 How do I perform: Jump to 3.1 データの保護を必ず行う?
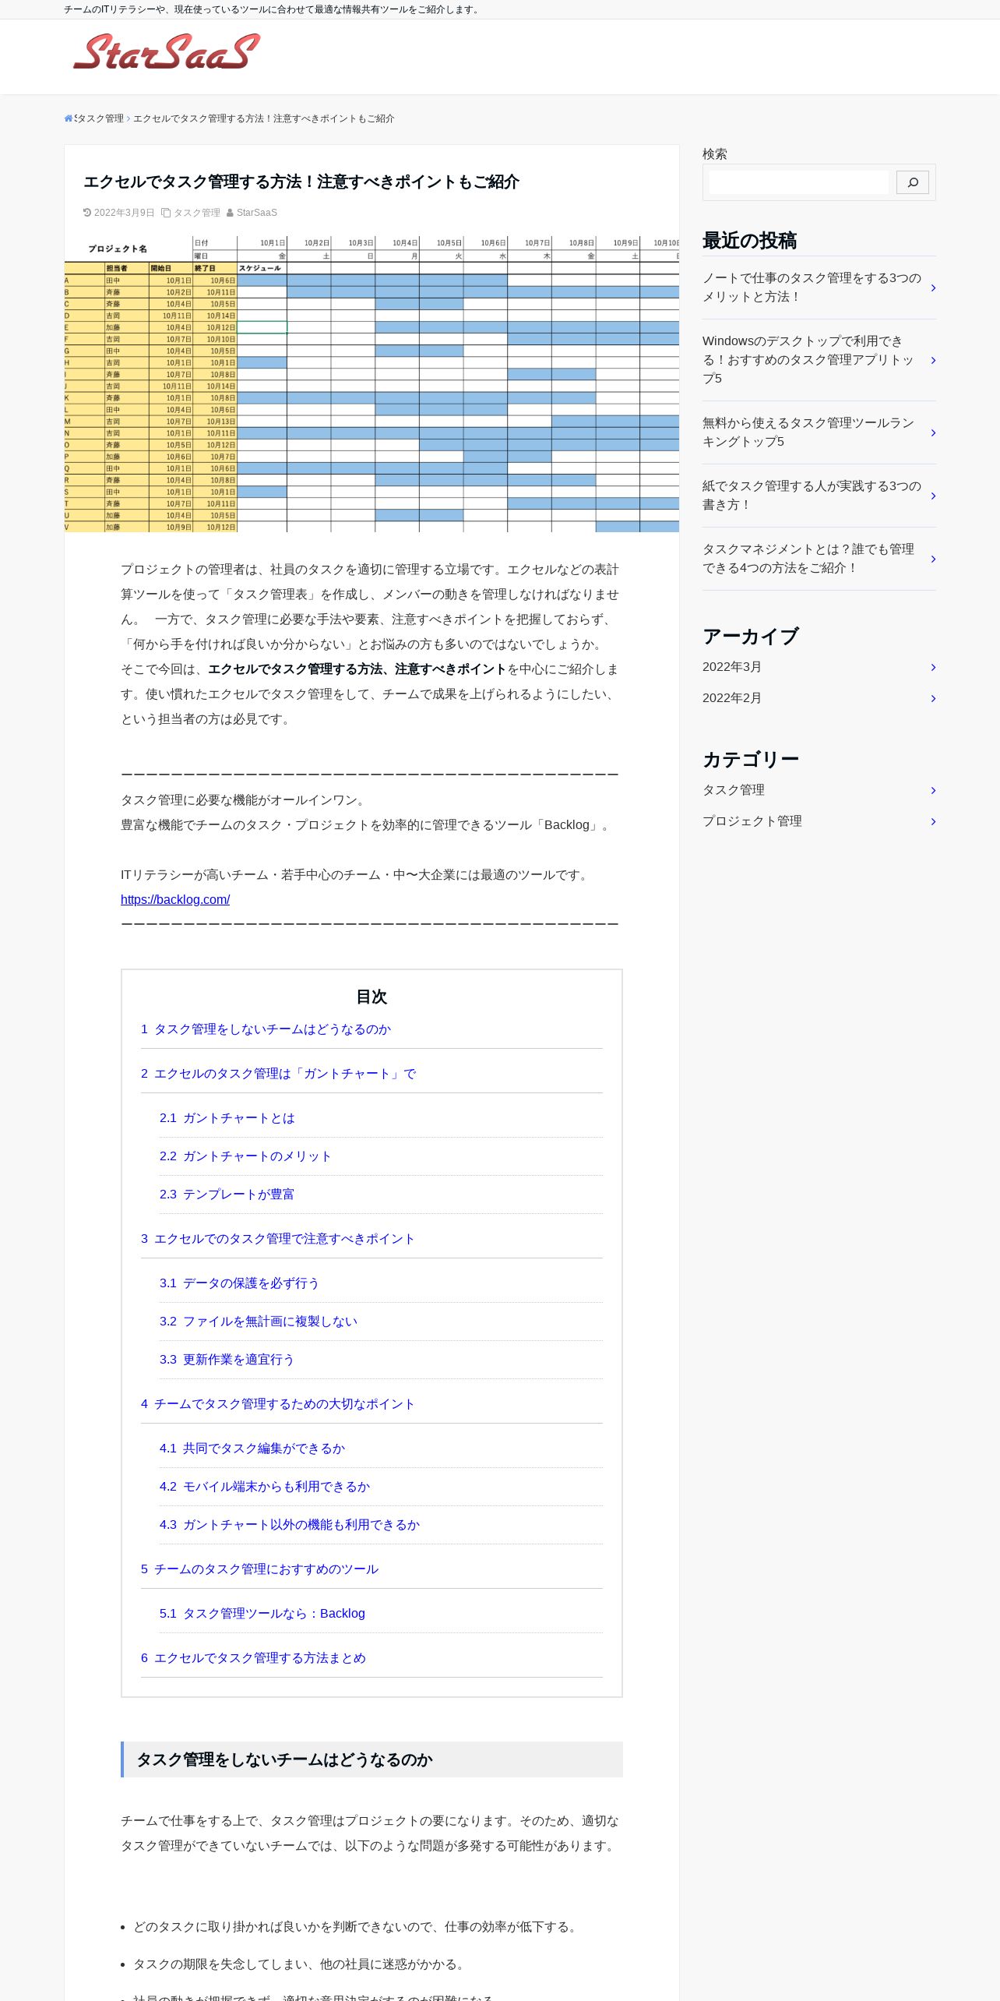tap(240, 1283)
